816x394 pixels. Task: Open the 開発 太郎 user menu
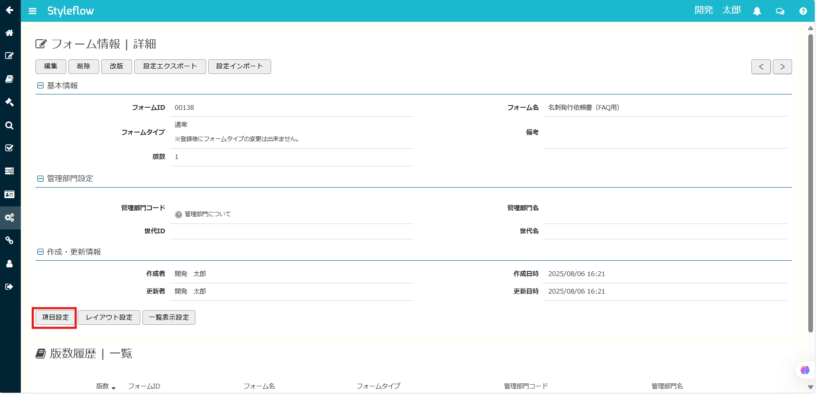[x=717, y=10]
